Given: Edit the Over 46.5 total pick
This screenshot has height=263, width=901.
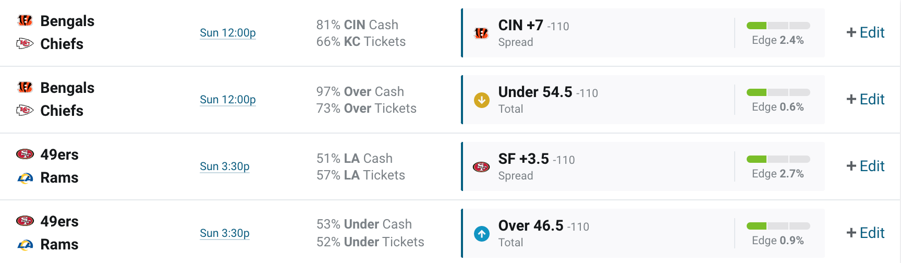Looking at the screenshot, I should click(x=866, y=233).
